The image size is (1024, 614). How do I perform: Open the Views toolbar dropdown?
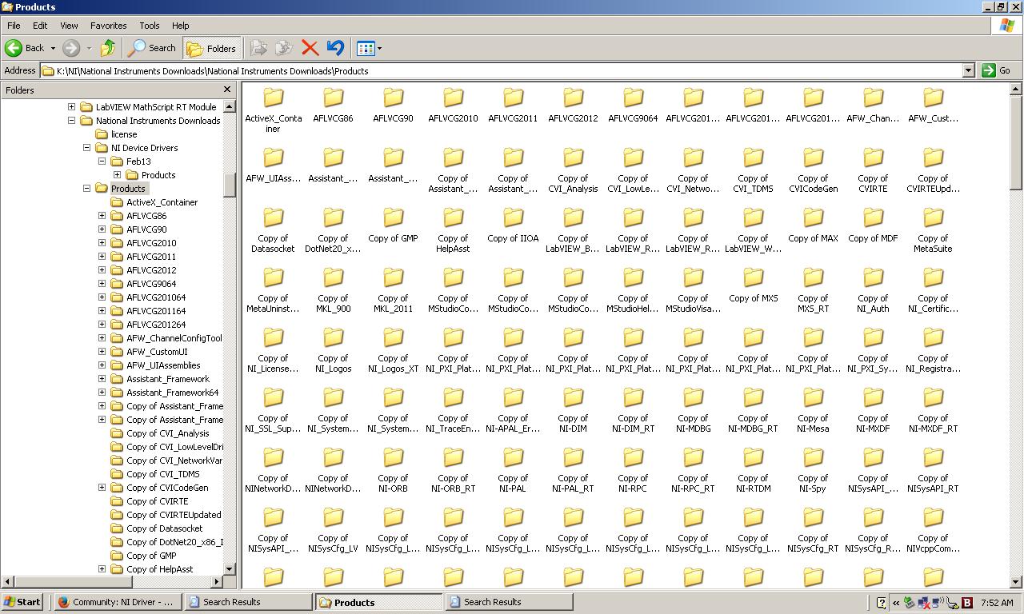click(x=369, y=48)
